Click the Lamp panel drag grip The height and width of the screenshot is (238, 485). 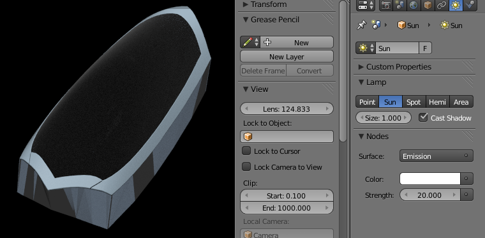[x=468, y=82]
